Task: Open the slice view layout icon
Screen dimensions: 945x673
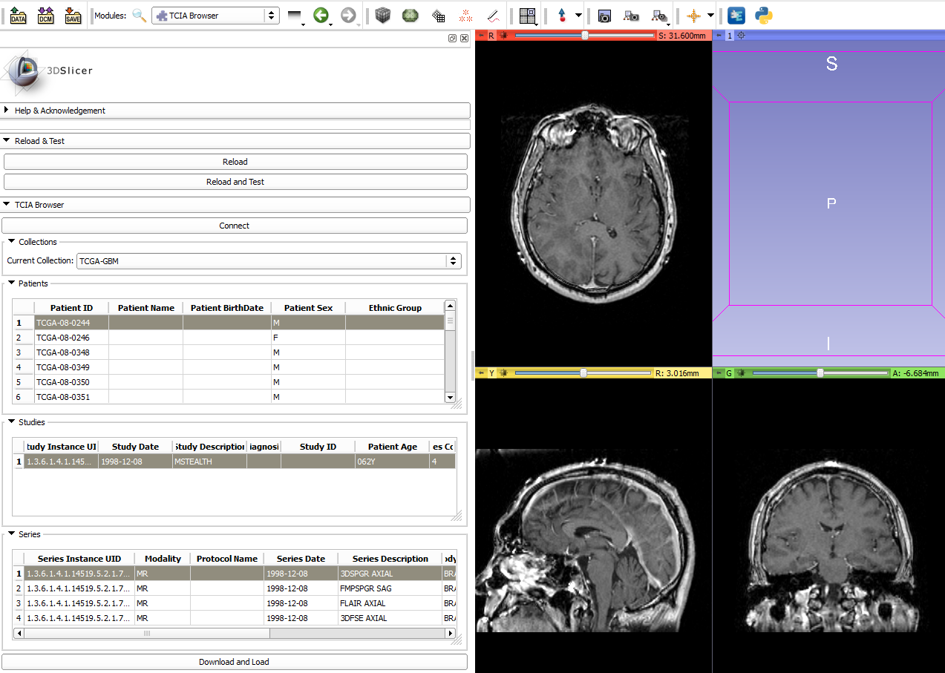Action: click(528, 15)
